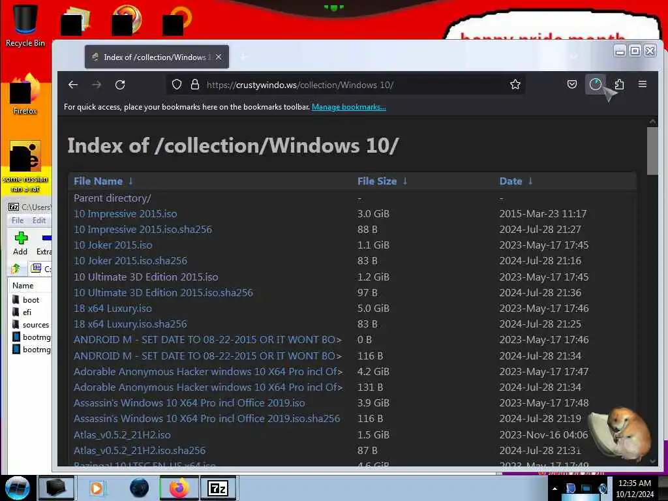Click the crustywindo.ws address bar
Image resolution: width=668 pixels, height=501 pixels.
(x=345, y=85)
